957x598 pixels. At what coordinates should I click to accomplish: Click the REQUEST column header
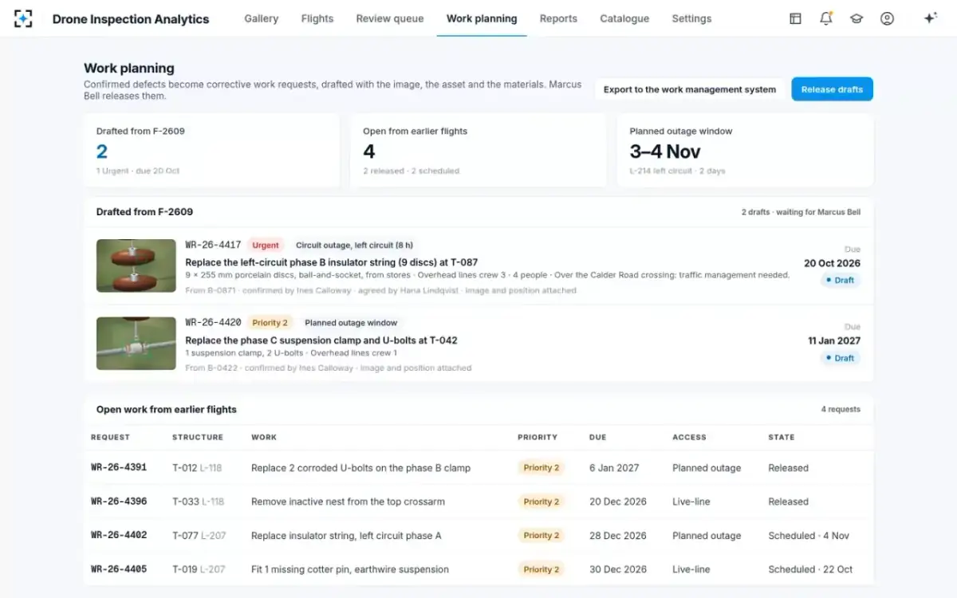tap(110, 437)
